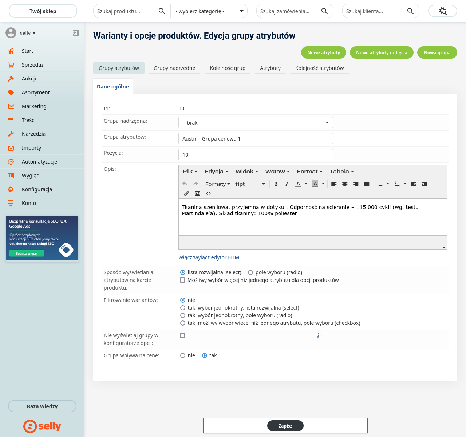Center-align text in the editor
This screenshot has width=466, height=437.
[345, 184]
